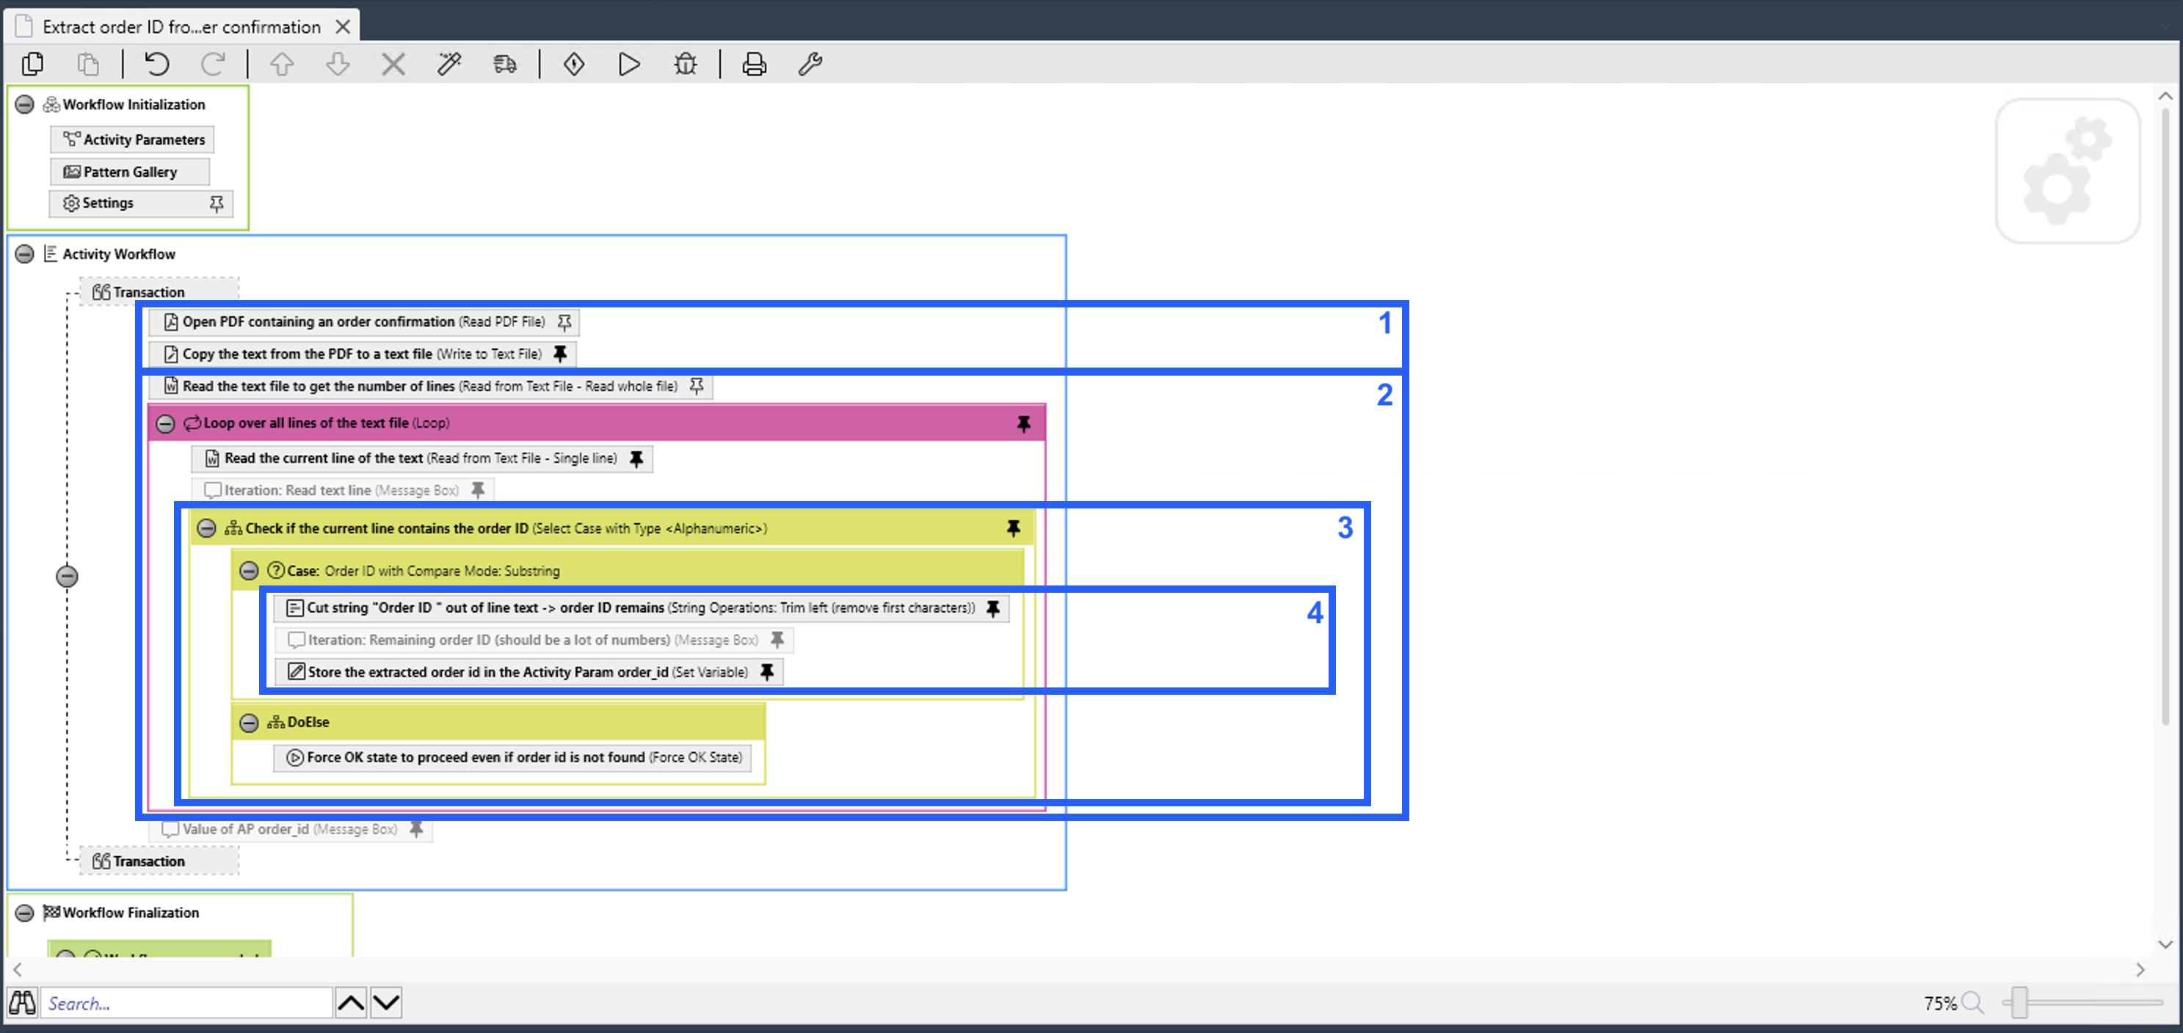This screenshot has height=1033, width=2183.
Task: Collapse the DoElse block
Action: pyautogui.click(x=249, y=722)
